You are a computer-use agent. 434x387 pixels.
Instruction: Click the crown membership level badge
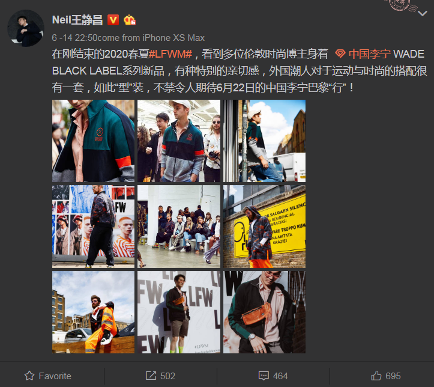click(x=130, y=20)
